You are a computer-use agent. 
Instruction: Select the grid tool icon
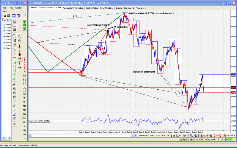pyautogui.click(x=14, y=26)
